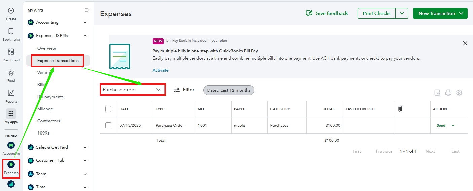
Task: Open the Purchase order type dropdown
Action: 133,90
